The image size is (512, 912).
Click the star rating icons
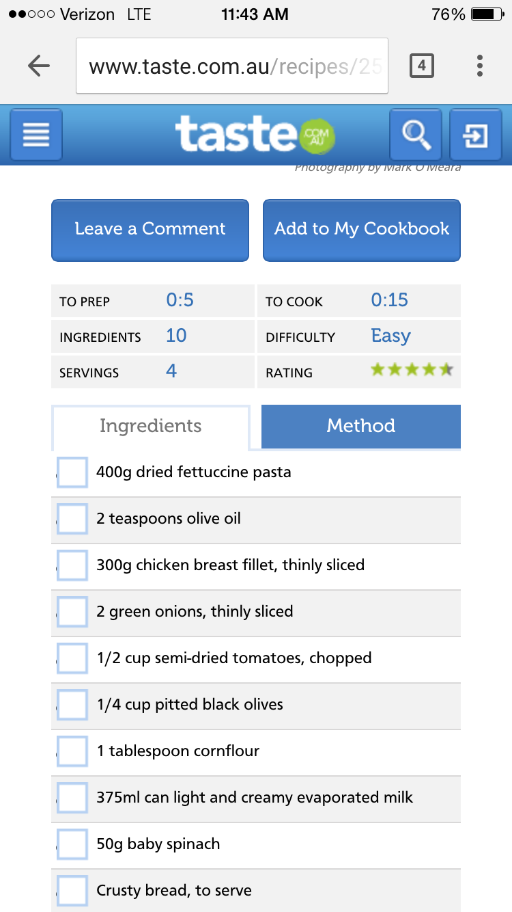(x=411, y=371)
